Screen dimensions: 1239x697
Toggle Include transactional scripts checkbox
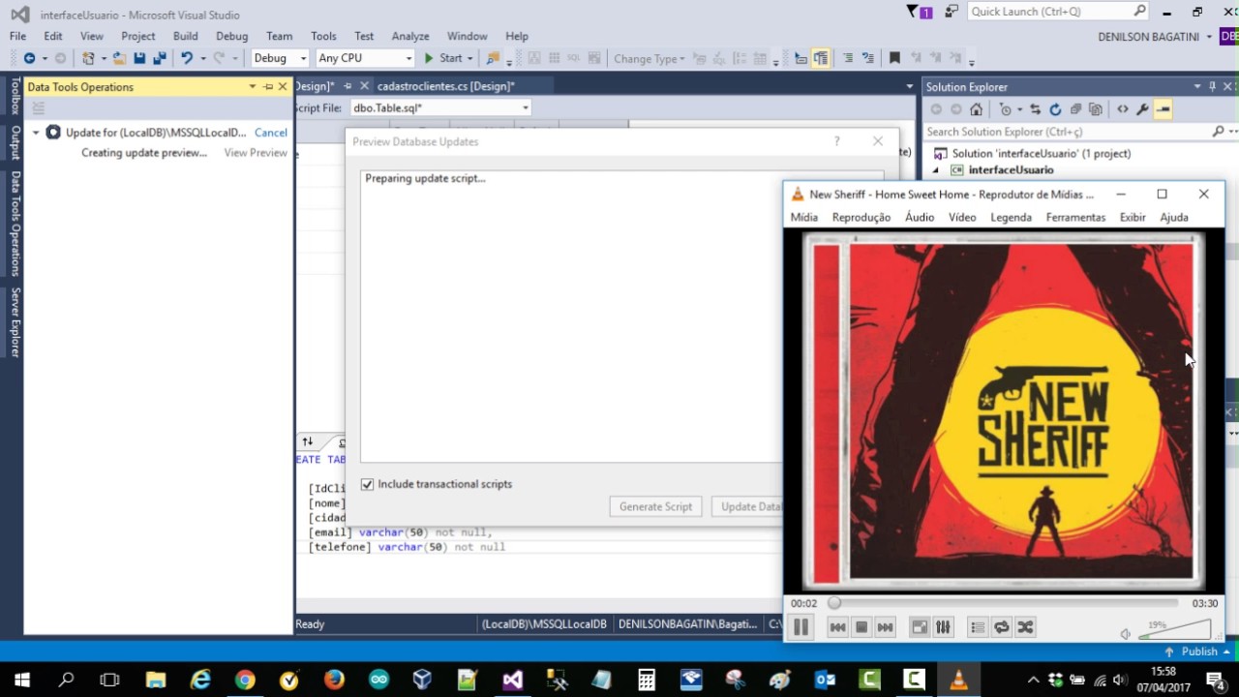367,484
